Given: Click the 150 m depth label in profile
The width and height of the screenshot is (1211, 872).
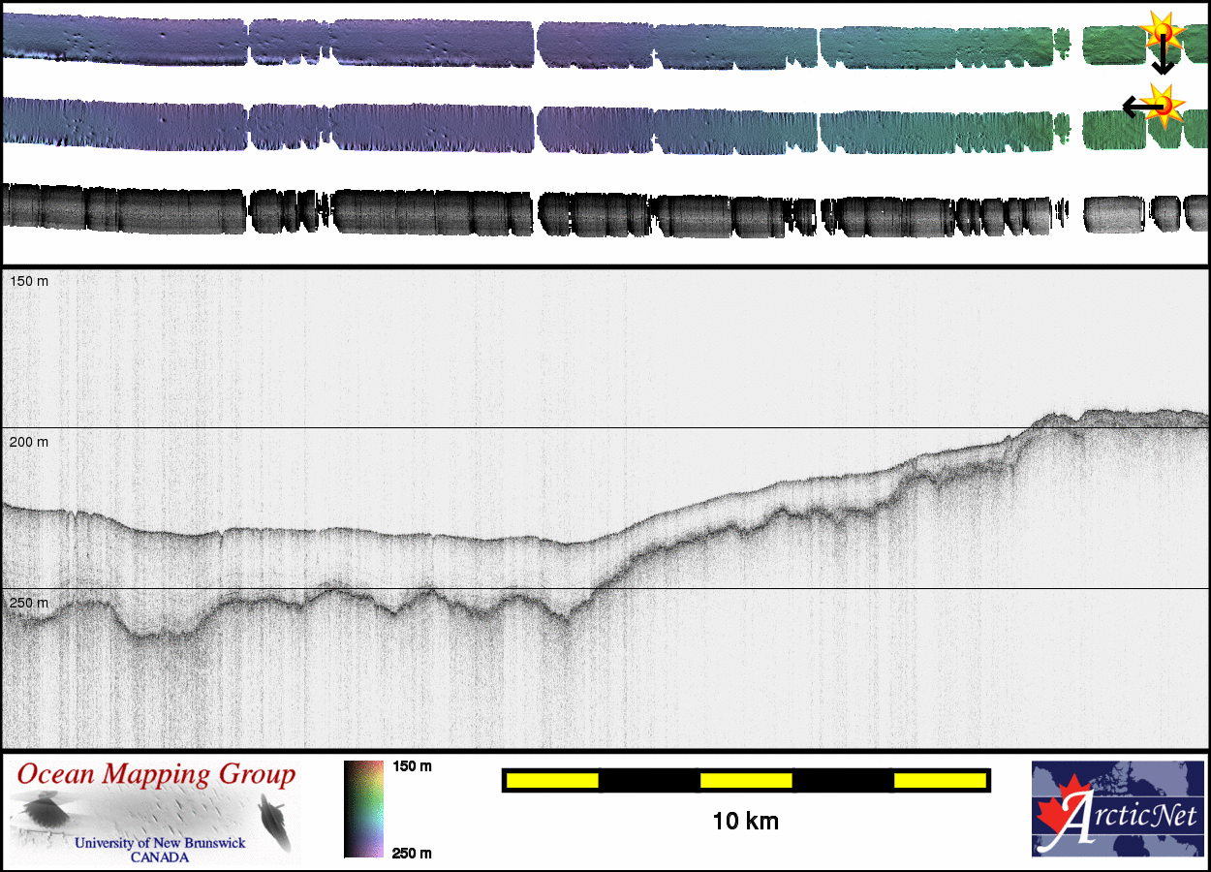Looking at the screenshot, I should [x=28, y=281].
